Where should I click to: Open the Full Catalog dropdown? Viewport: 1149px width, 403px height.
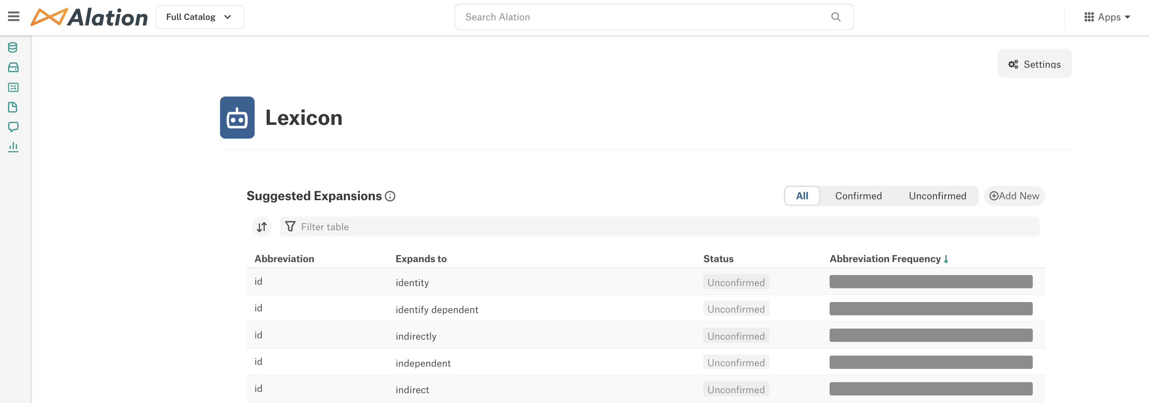[199, 17]
